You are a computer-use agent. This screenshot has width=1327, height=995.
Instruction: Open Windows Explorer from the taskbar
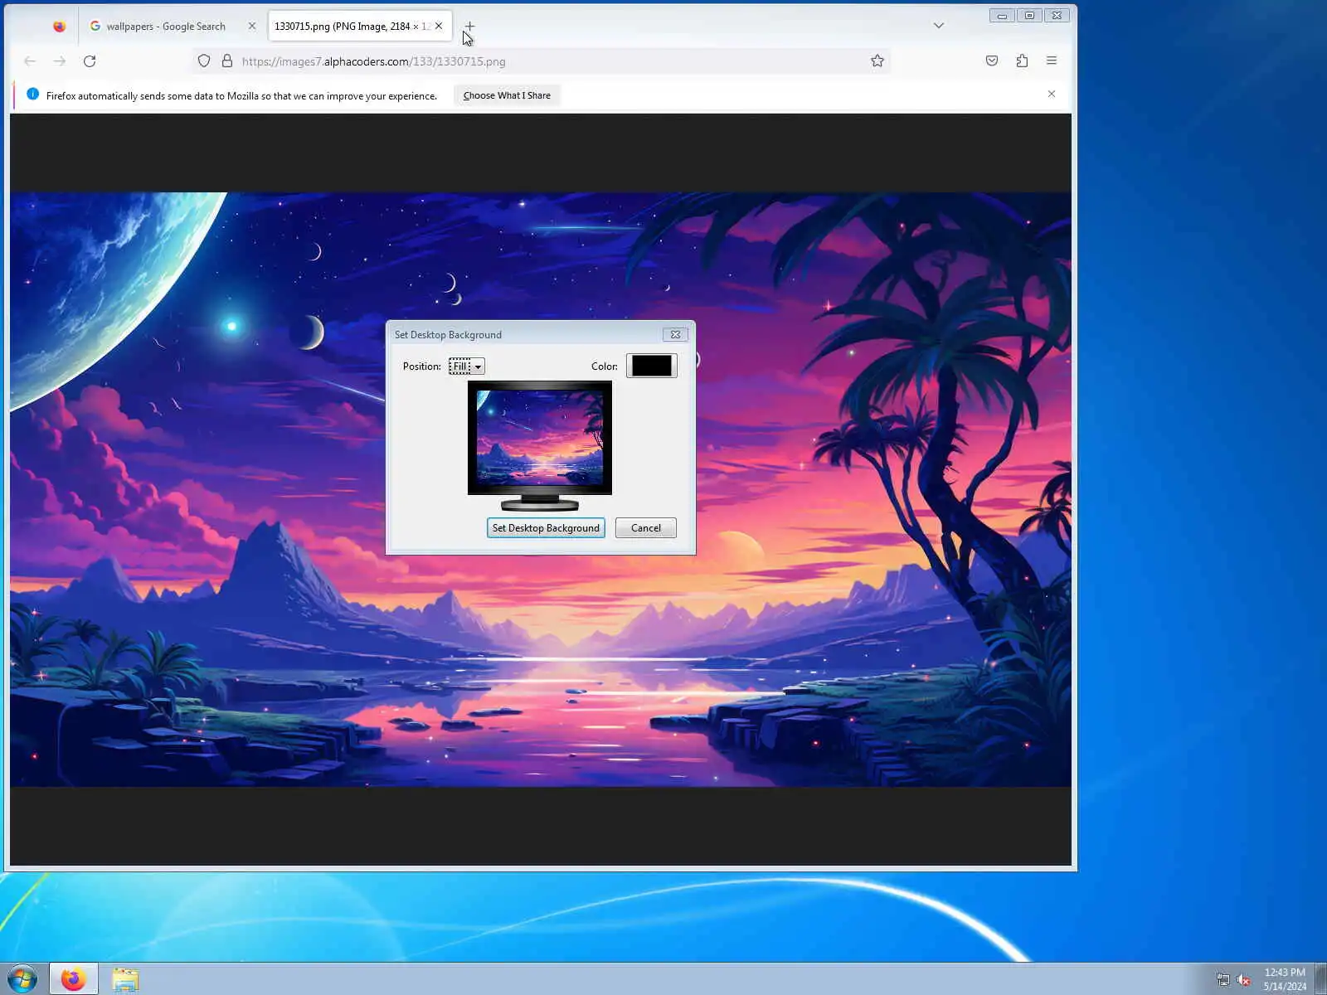click(125, 979)
